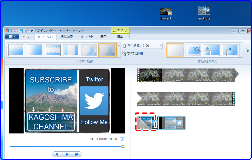Viewport: 252px width, 160px height.
Task: Select the second-row flower clip on storyboard
Action: pos(186,99)
